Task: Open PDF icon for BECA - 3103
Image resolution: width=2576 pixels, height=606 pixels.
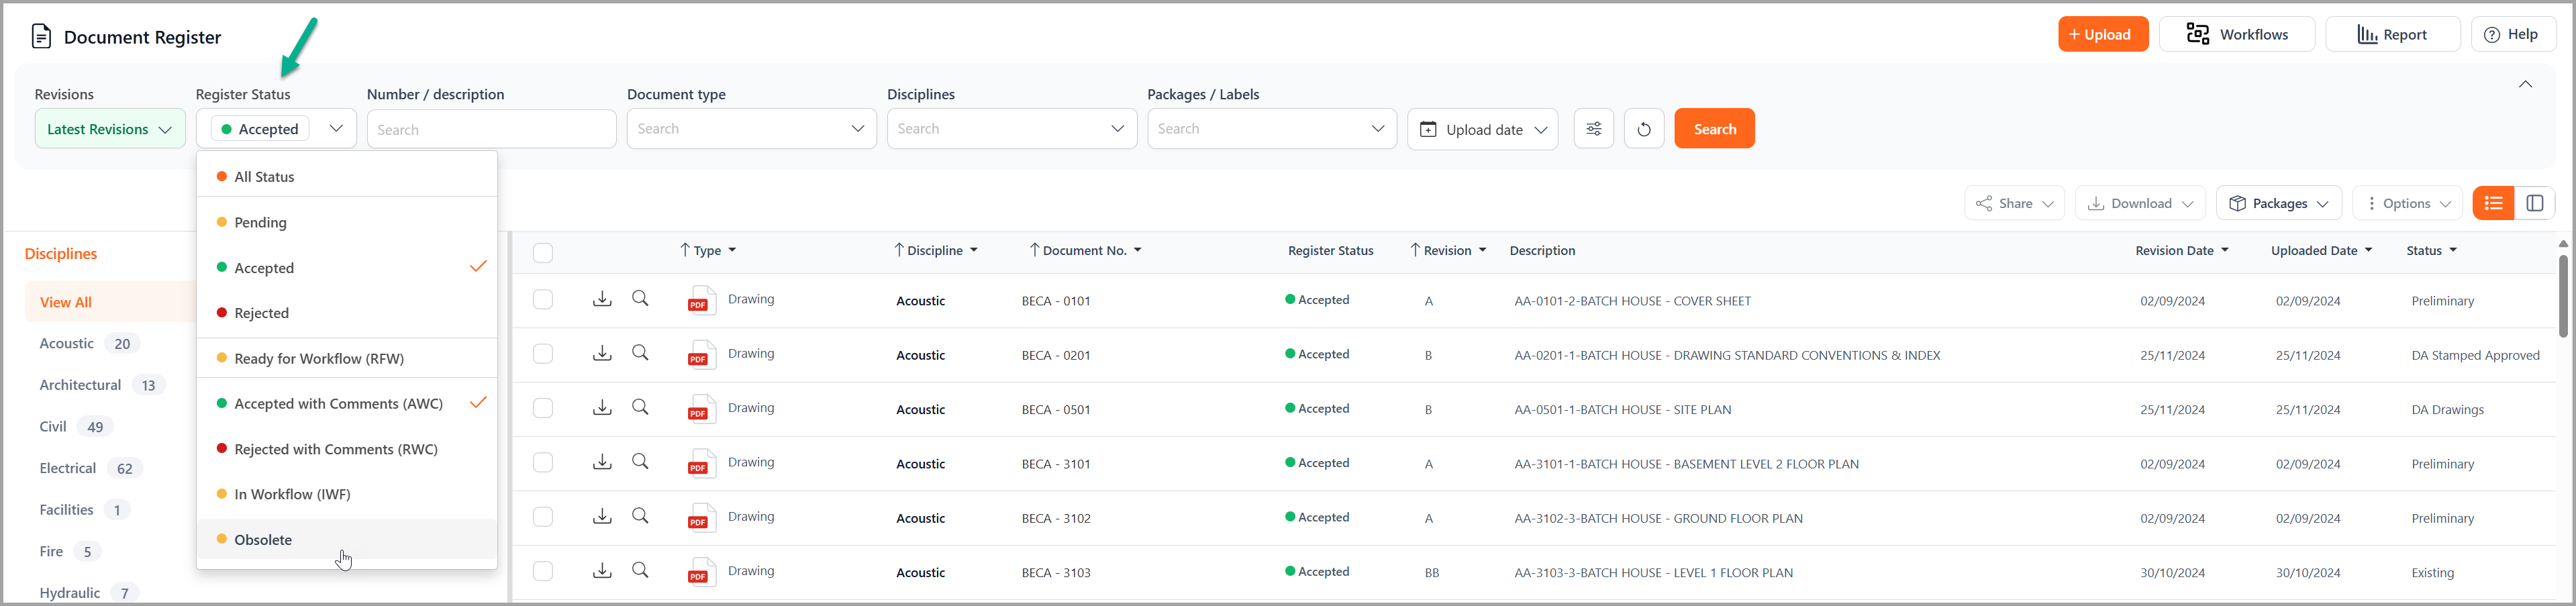Action: (701, 572)
